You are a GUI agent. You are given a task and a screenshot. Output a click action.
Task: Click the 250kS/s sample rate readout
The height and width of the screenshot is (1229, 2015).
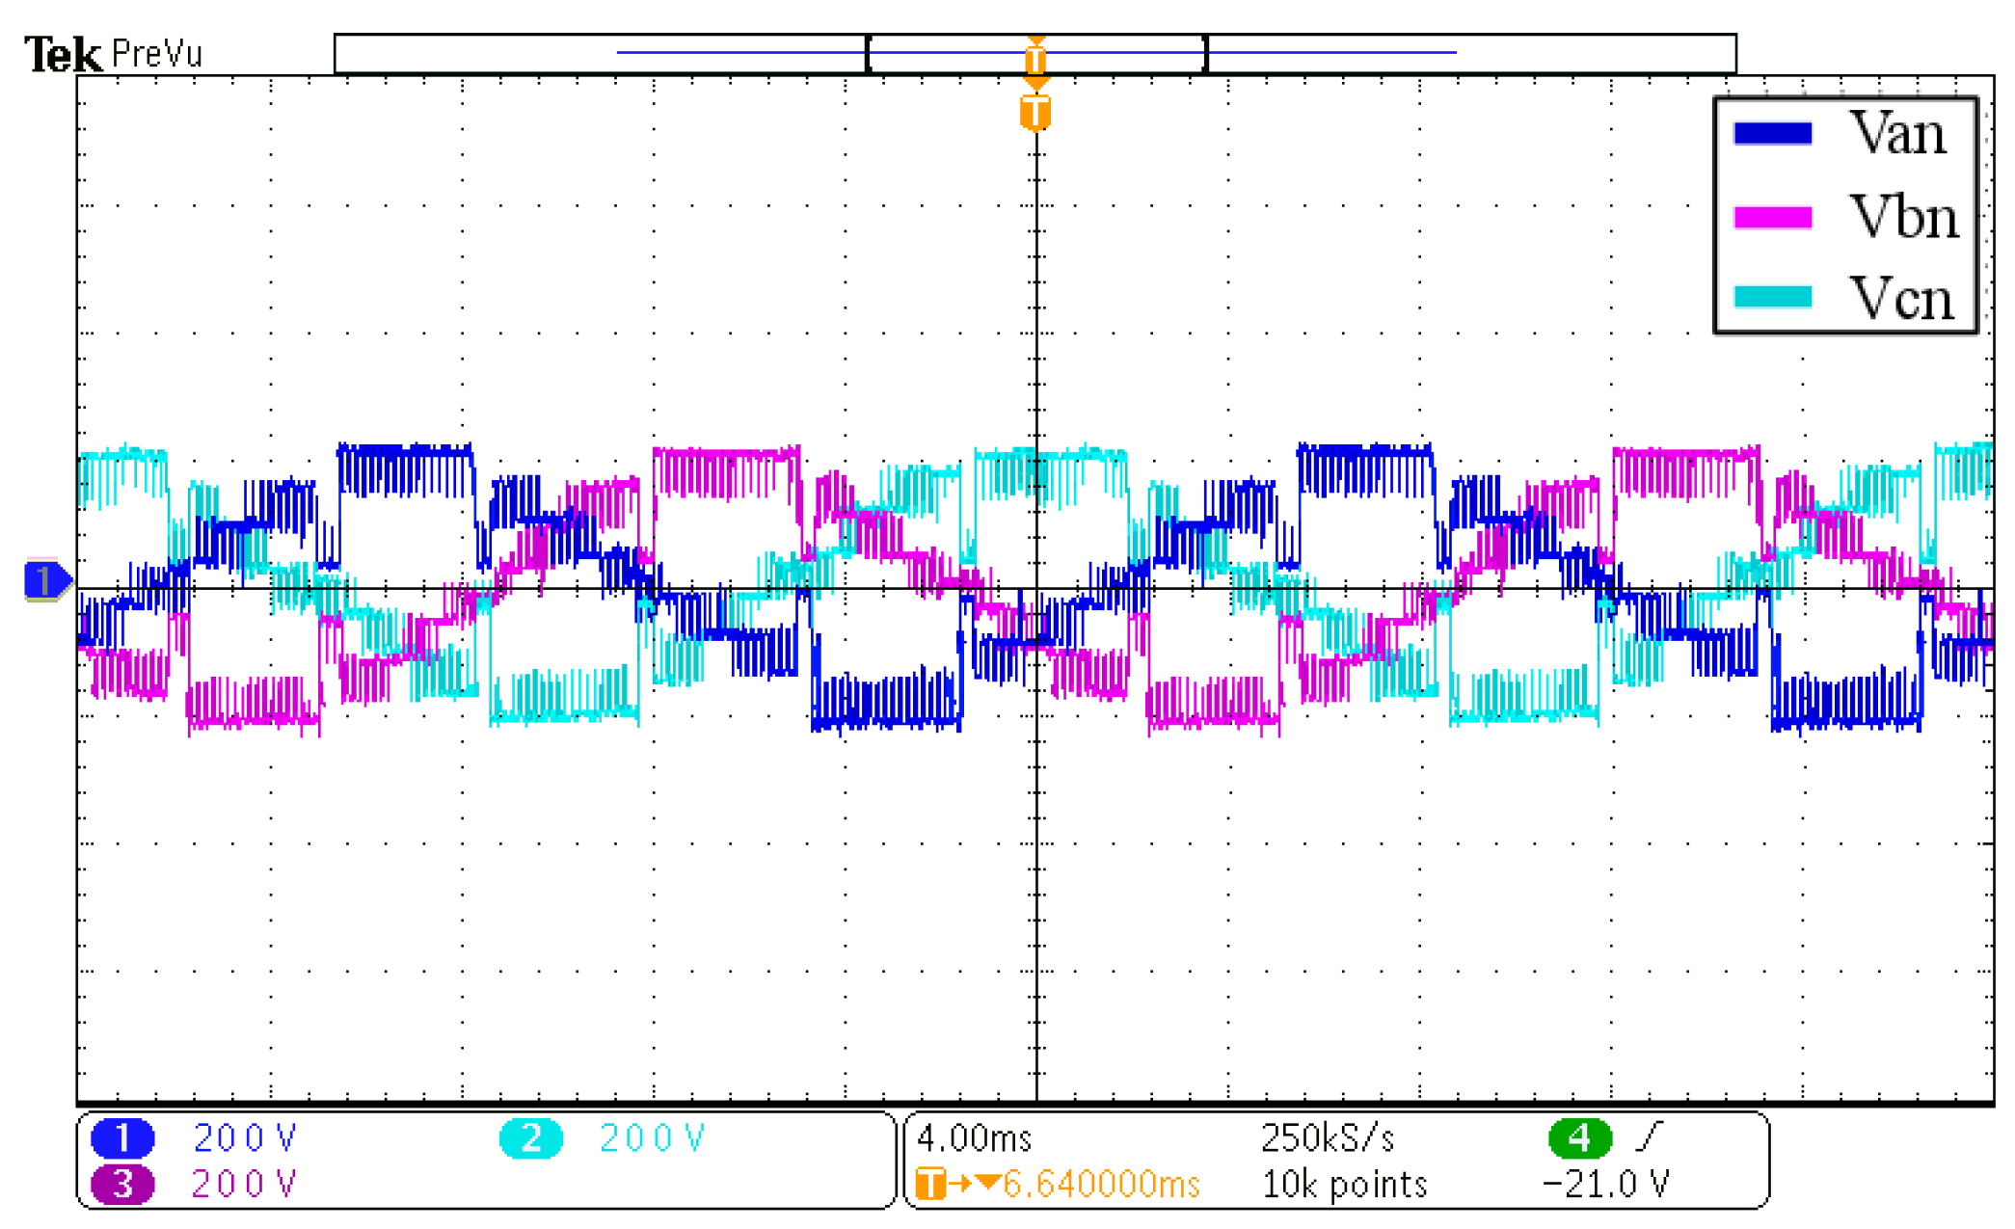pos(1328,1138)
